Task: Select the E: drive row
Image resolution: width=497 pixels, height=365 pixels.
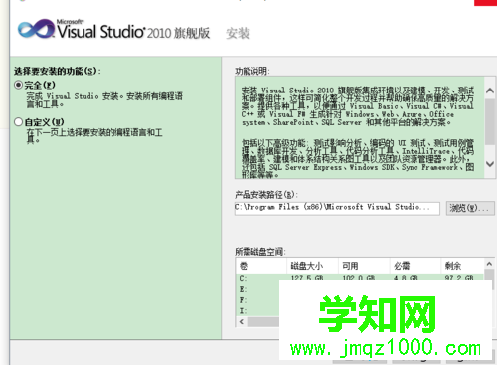Action: pos(257,289)
